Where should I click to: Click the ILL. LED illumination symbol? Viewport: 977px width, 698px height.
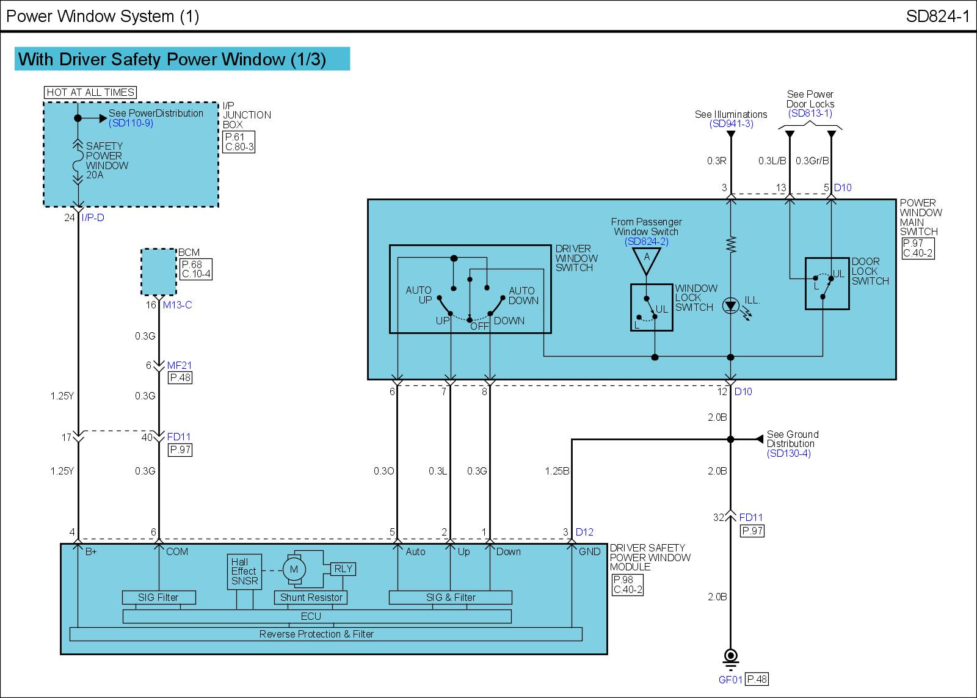click(731, 306)
